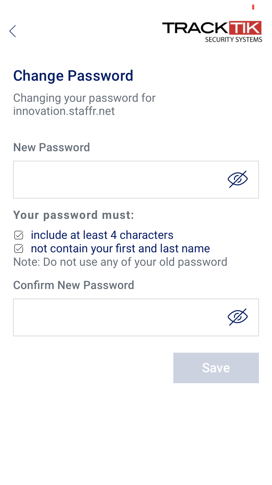The height and width of the screenshot is (485, 272).
Task: Click the innovation.staffr.net site name
Action: [x=64, y=111]
